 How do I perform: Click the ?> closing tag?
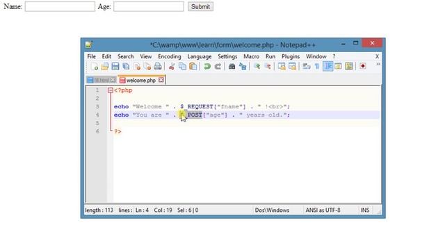(118, 131)
